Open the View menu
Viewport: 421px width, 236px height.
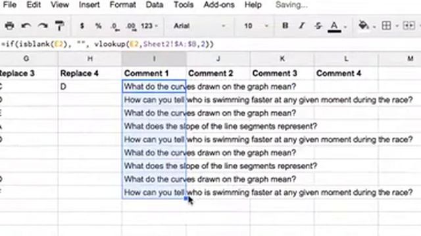tap(60, 5)
